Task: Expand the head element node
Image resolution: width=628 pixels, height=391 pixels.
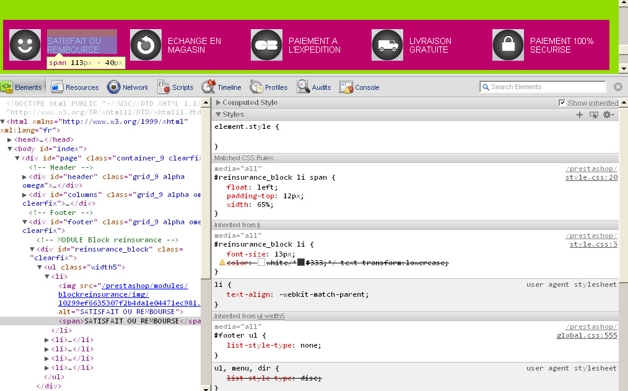Action: 10,140
